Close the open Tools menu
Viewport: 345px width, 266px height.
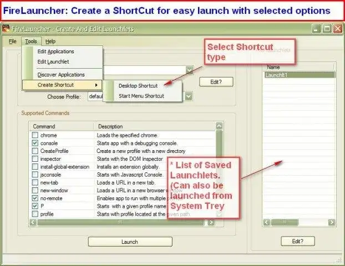tap(31, 42)
